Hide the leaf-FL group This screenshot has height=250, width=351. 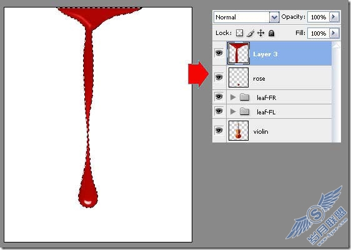tap(219, 111)
